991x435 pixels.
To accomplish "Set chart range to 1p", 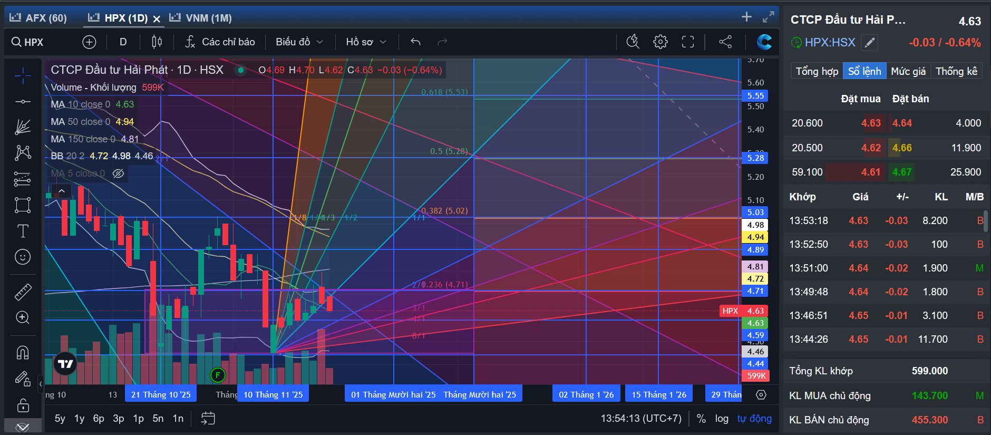I will coord(138,419).
